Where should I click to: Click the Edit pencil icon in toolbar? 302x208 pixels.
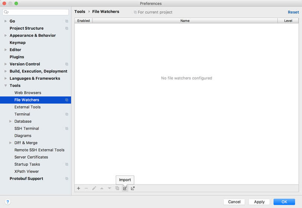tap(94, 188)
